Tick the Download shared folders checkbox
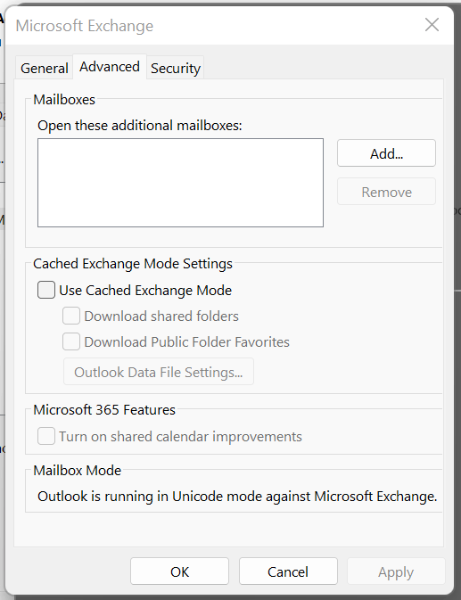The image size is (461, 600). pyautogui.click(x=71, y=316)
